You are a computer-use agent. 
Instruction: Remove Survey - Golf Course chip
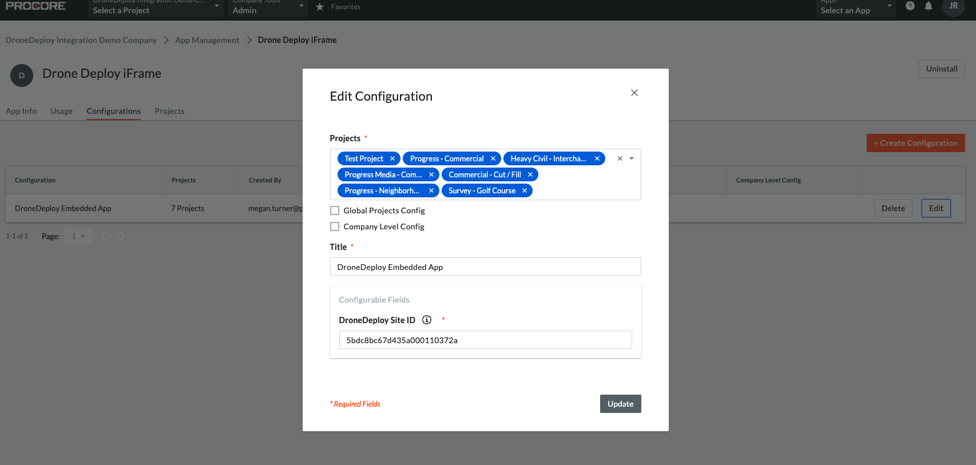click(x=525, y=190)
